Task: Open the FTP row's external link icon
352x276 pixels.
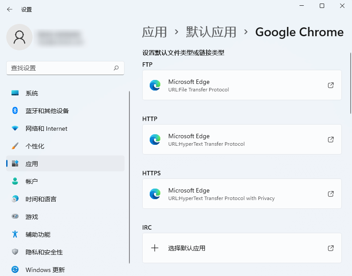Action: (x=331, y=85)
